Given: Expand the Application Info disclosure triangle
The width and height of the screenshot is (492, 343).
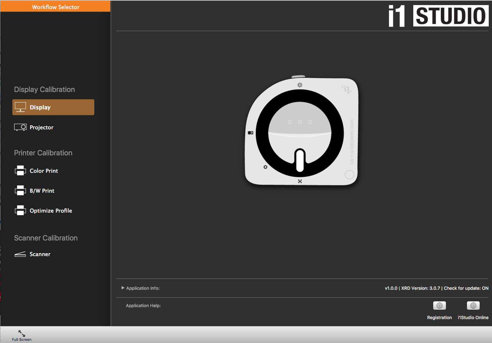Looking at the screenshot, I should coord(123,288).
